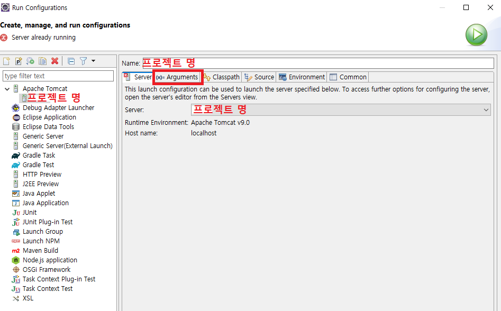The width and height of the screenshot is (501, 311).
Task: Click the OSGi Framework icon
Action: pos(16,270)
